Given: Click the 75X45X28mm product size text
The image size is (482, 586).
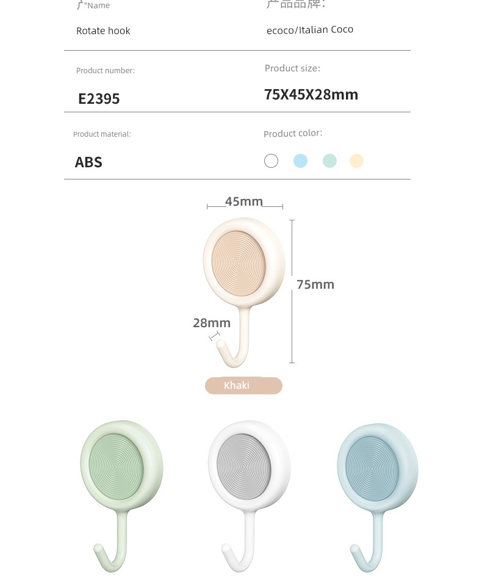Looking at the screenshot, I should tap(311, 95).
